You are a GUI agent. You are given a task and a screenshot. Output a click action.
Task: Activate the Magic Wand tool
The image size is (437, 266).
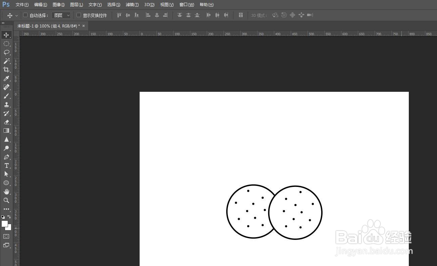6,61
